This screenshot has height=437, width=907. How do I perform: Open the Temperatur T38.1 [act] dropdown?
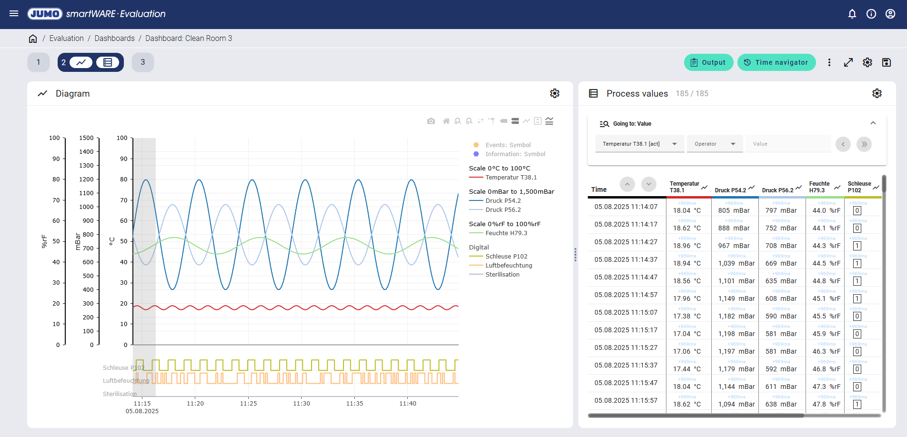point(639,144)
